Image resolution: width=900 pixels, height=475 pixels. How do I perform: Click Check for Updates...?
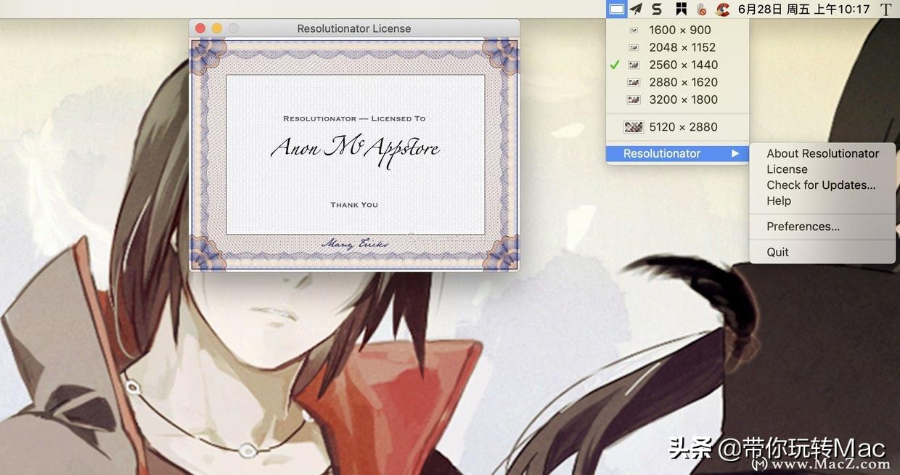822,185
